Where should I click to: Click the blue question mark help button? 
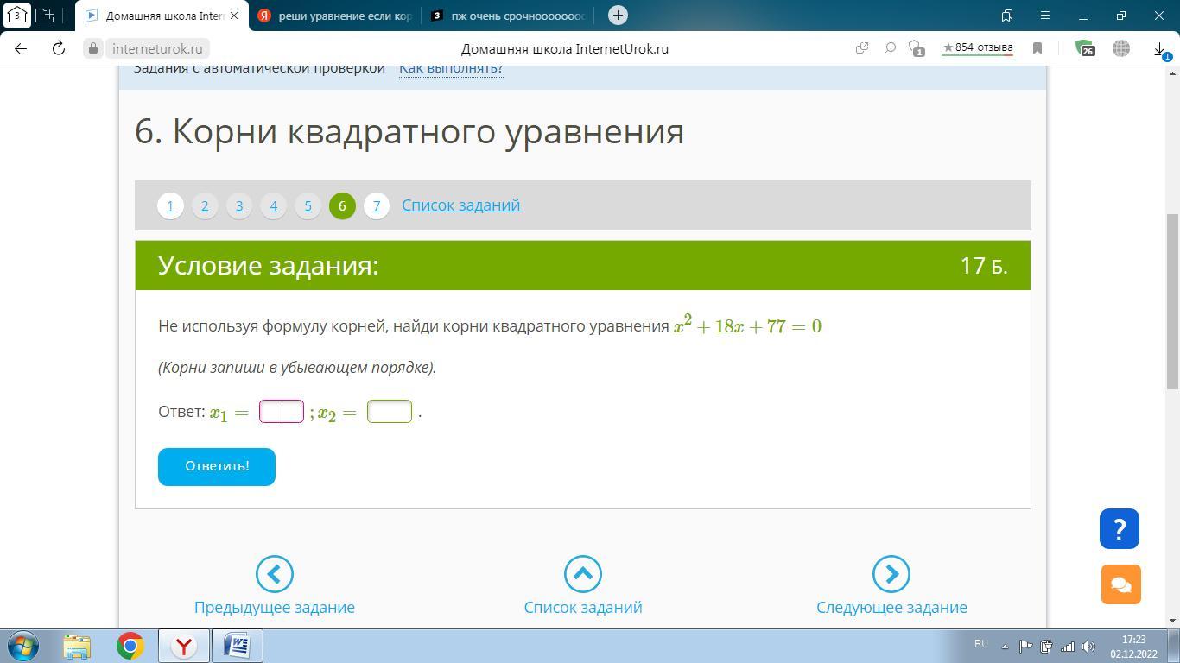[x=1119, y=528]
